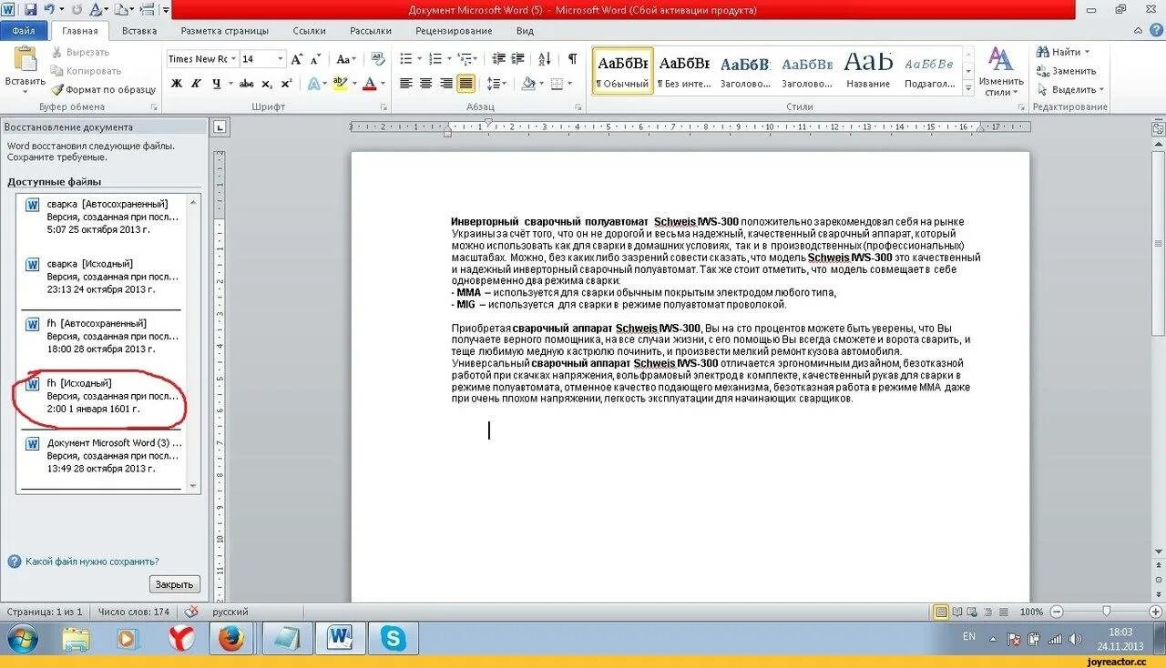Viewport: 1166px width, 668px height.
Task: Open the Select (Выделить) dropdown
Action: (x=1101, y=89)
